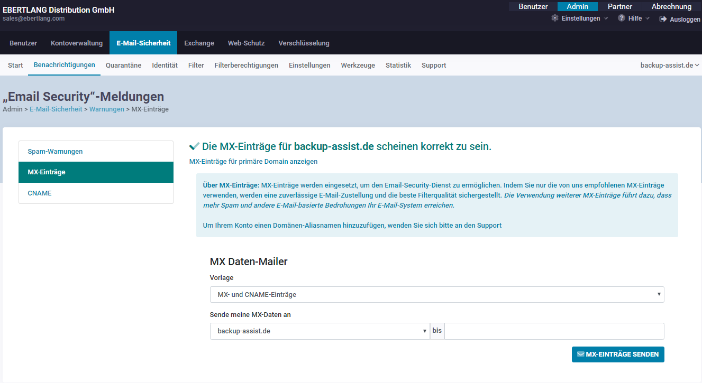The width and height of the screenshot is (702, 383).
Task: Open the Hilfe question-mark menu
Action: coord(634,18)
